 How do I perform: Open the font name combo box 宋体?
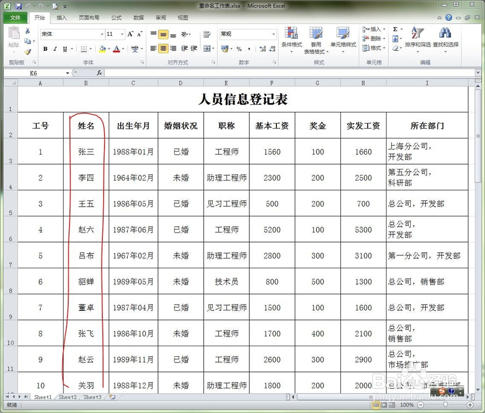point(72,34)
